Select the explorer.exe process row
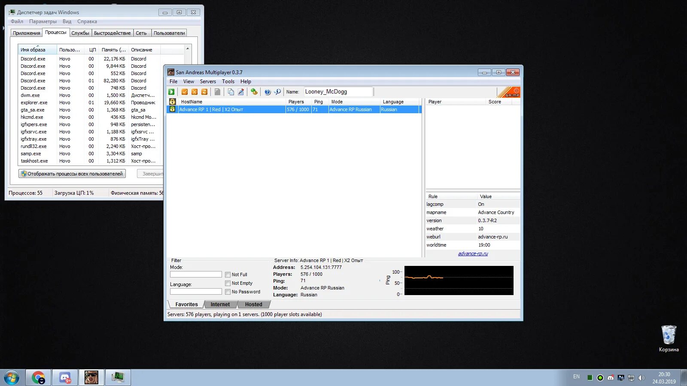Image resolution: width=687 pixels, height=386 pixels. pos(90,103)
